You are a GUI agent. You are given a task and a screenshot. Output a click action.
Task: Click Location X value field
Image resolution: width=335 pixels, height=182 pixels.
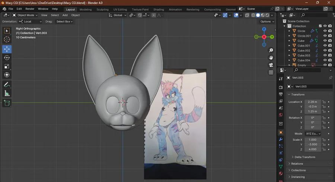313,102
